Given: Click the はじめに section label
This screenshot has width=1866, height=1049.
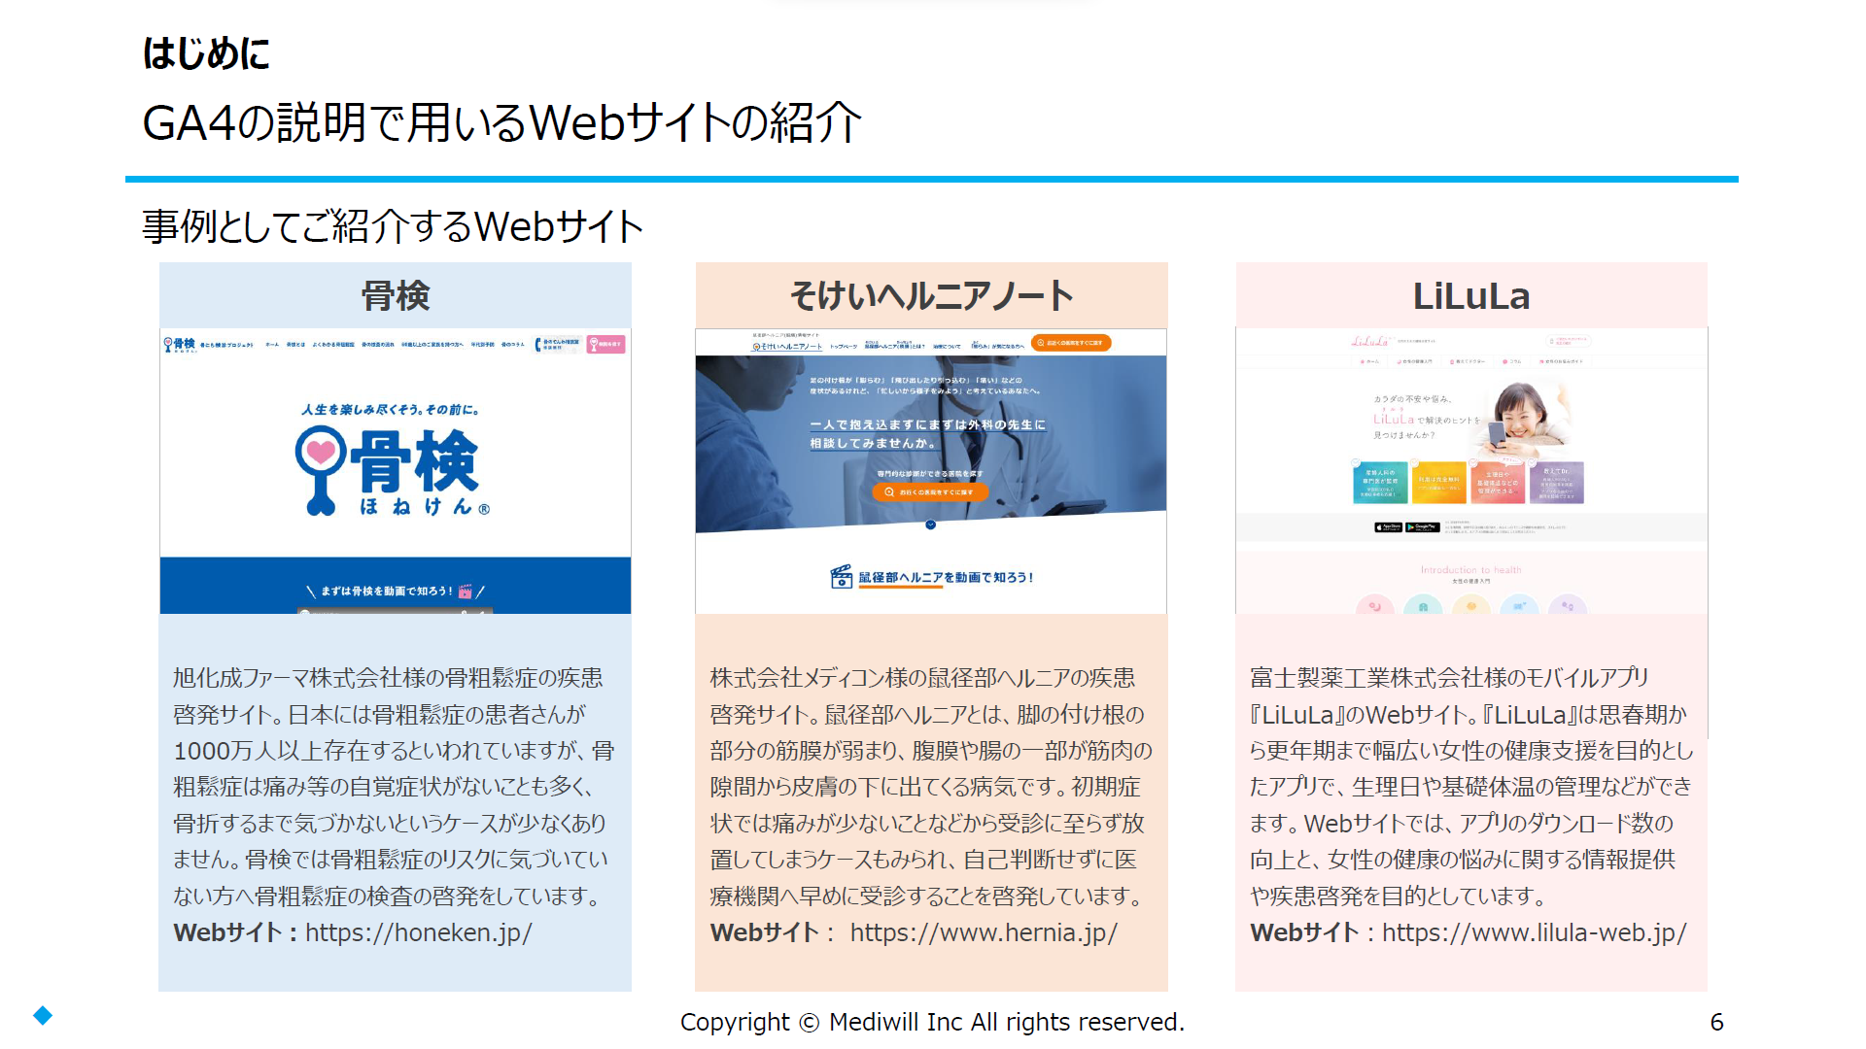Looking at the screenshot, I should 206,53.
